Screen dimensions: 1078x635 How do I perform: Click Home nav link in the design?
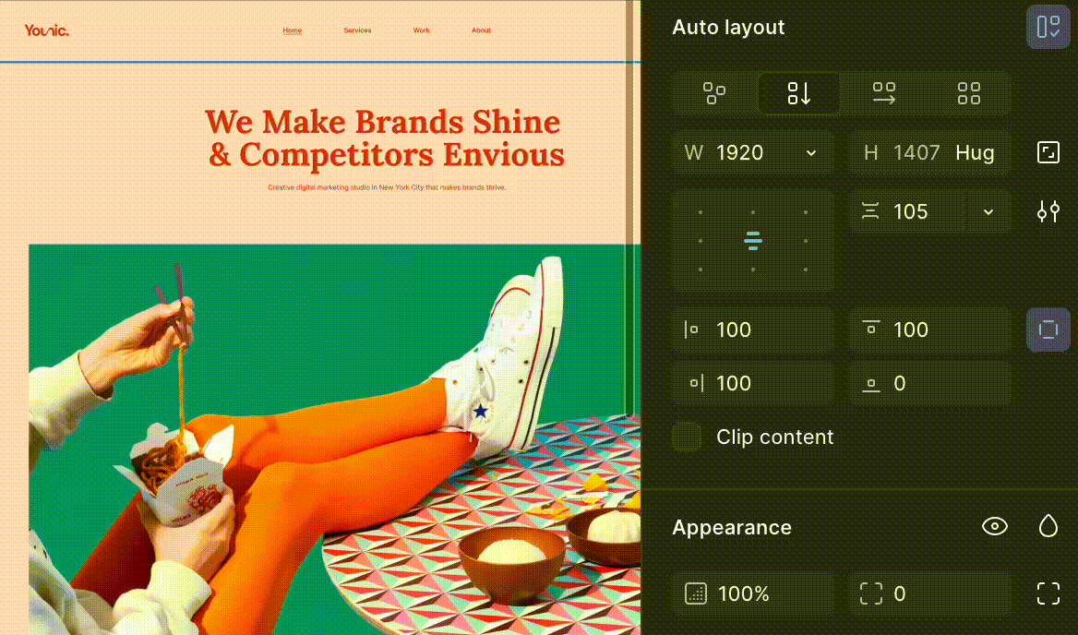293,30
